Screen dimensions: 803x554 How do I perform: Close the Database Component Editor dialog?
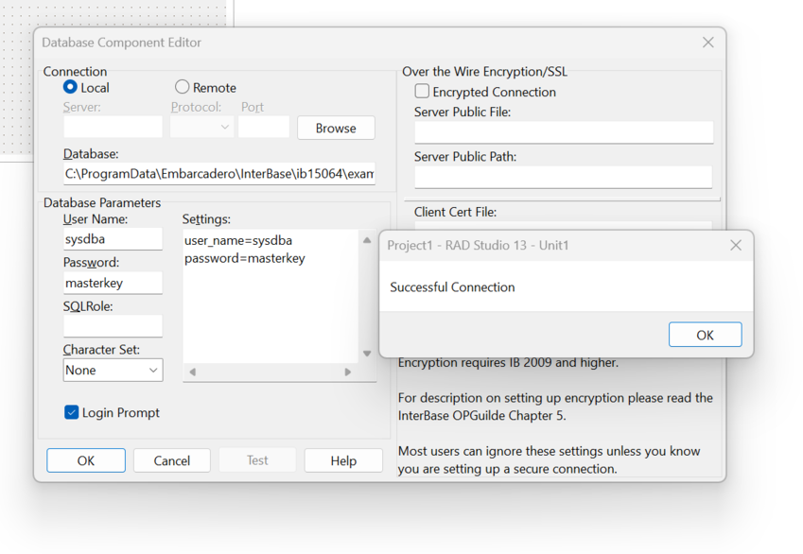coord(707,43)
